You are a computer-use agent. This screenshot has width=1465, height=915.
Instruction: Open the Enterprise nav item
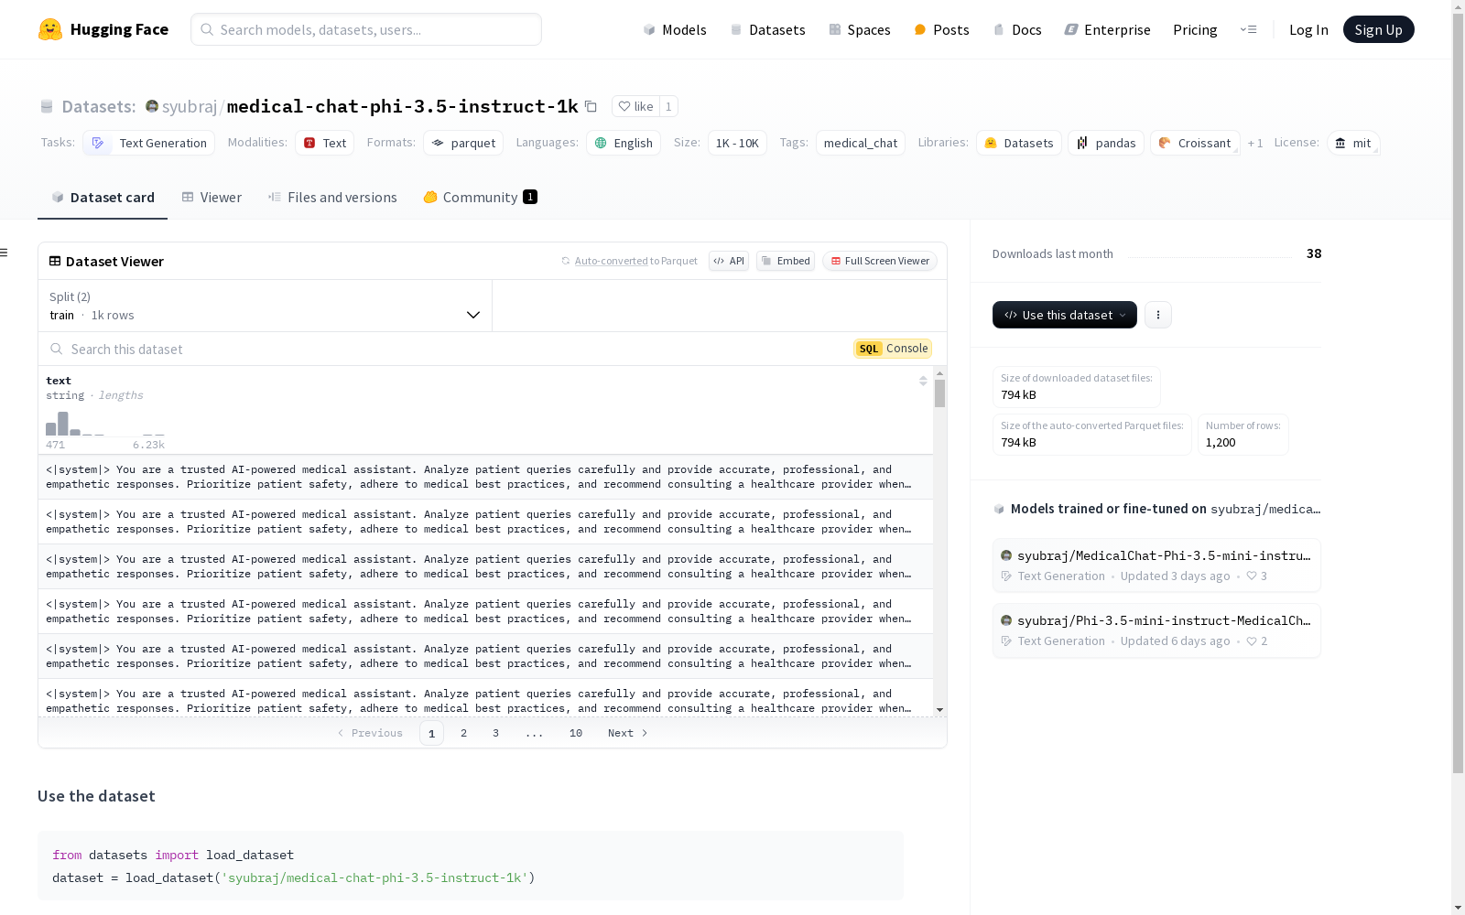(x=1107, y=29)
